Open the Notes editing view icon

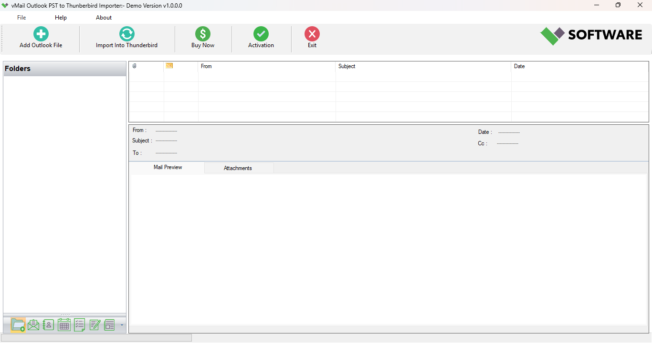click(x=95, y=324)
